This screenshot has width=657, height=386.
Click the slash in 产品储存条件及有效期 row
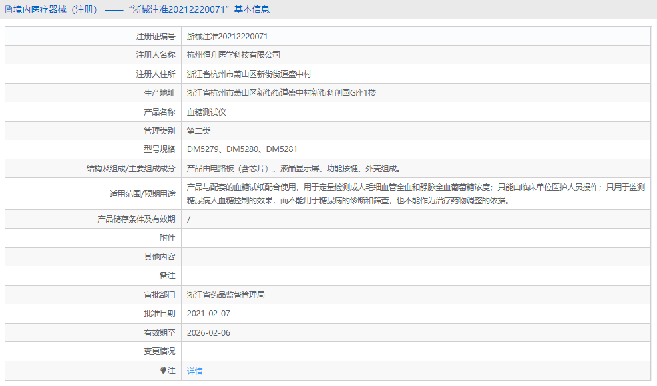pyautogui.click(x=189, y=219)
